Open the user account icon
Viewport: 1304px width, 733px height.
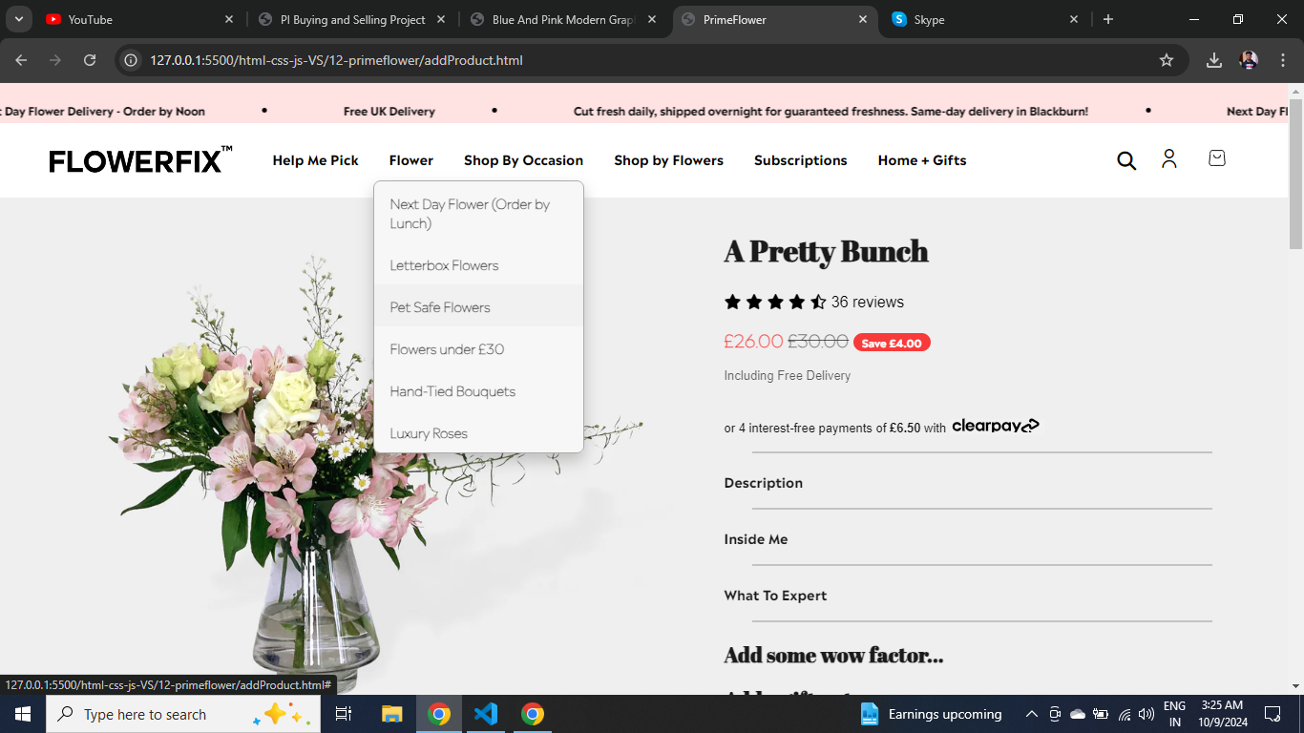click(1169, 159)
